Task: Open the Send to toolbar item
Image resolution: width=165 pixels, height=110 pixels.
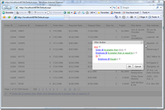Action: point(40,13)
